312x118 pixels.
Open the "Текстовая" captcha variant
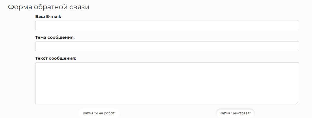235,113
